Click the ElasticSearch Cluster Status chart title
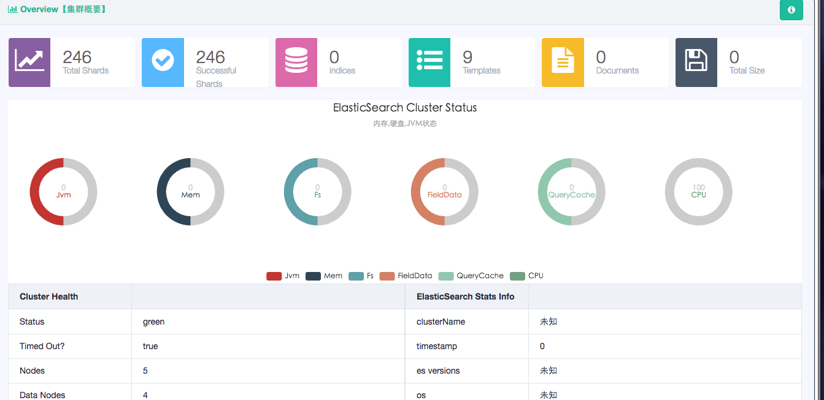Screen dimensions: 824x400 (x=405, y=107)
